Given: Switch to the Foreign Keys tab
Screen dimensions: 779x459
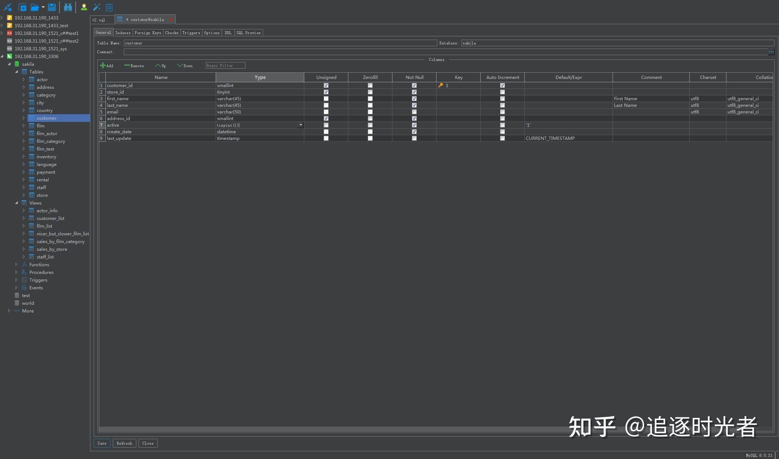Looking at the screenshot, I should tap(148, 33).
